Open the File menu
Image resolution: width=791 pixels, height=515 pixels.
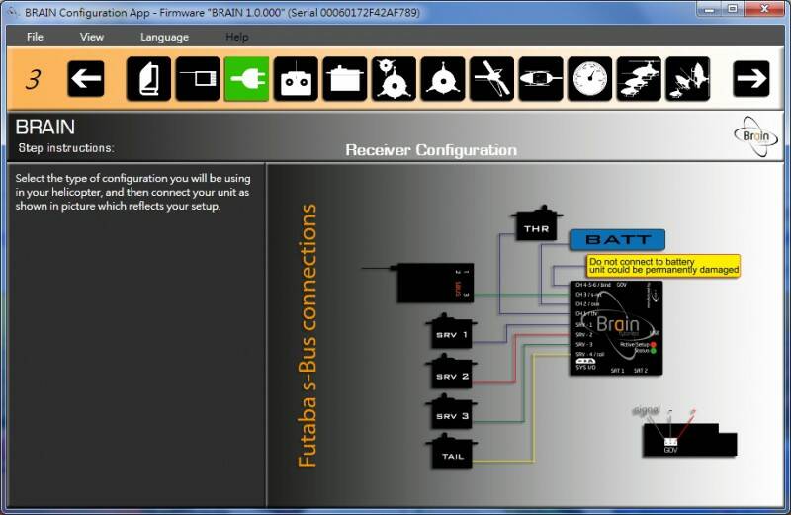pos(35,37)
